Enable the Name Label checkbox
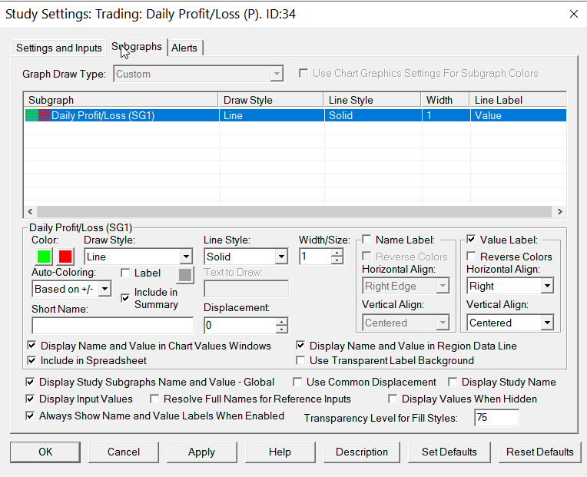587x477 pixels. [x=366, y=240]
